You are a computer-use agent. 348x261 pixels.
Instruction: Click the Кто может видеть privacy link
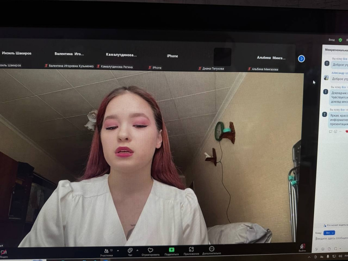(x=335, y=225)
